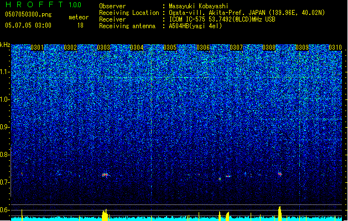348x221 pixels.
Task: Click the 0307 time marker
Action: click(x=236, y=48)
